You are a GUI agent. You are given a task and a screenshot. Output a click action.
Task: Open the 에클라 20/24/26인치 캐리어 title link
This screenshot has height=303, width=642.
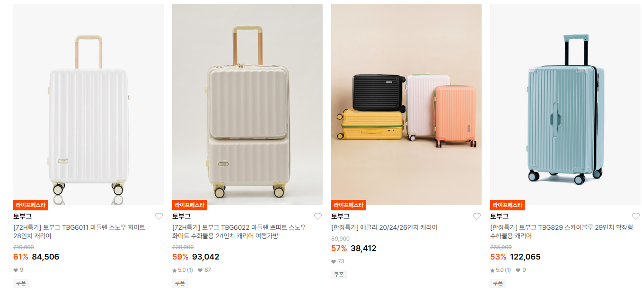pyautogui.click(x=384, y=227)
